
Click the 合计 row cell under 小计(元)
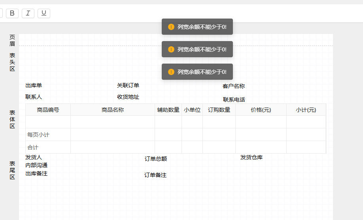coord(306,147)
